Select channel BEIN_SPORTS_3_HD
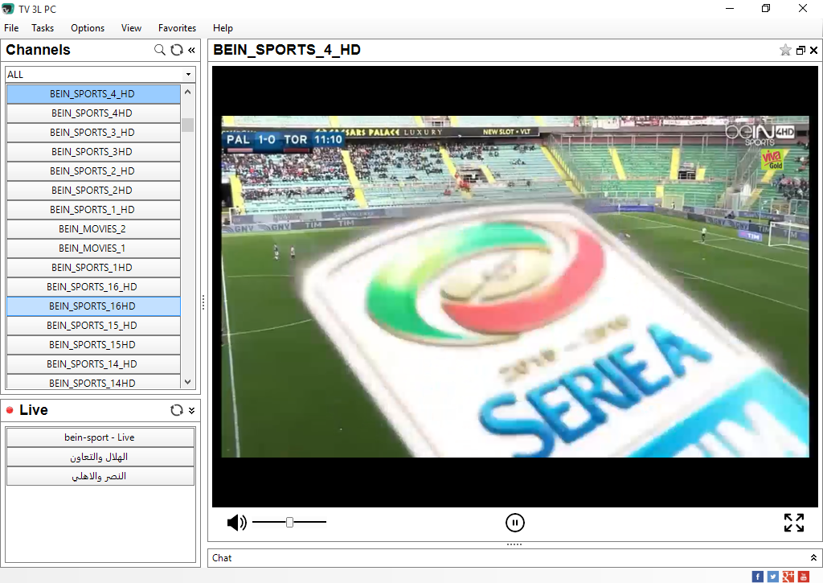823x583 pixels. point(93,133)
